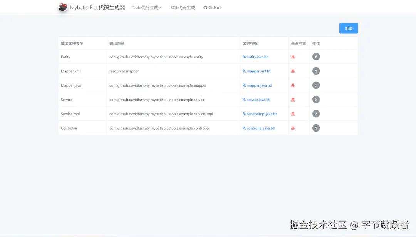Screen dimensions: 416x237
Task: Click the edit pencil icon for Mapper.java
Action: pos(316,85)
